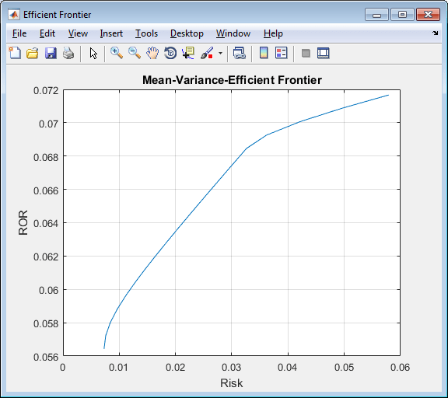Create a new figure with toolbar icon
The width and height of the screenshot is (448, 398).
(15, 53)
